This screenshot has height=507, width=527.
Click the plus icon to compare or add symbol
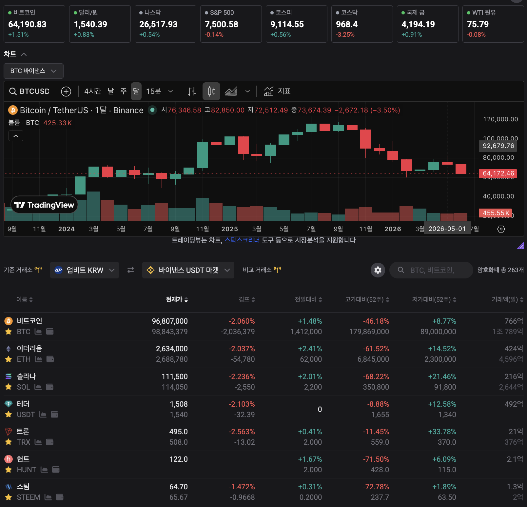click(x=66, y=91)
